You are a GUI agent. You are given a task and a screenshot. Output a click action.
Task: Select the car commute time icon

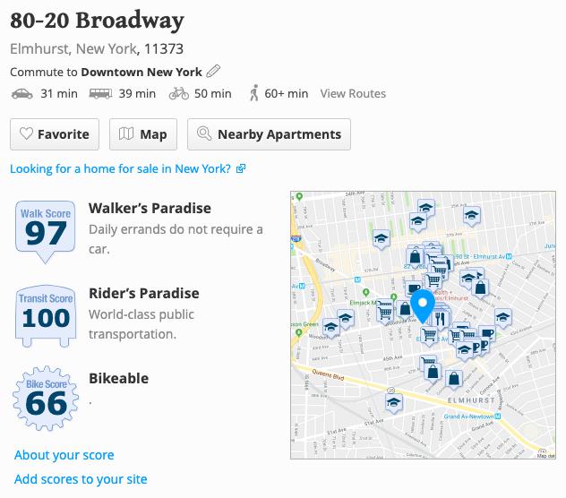21,93
